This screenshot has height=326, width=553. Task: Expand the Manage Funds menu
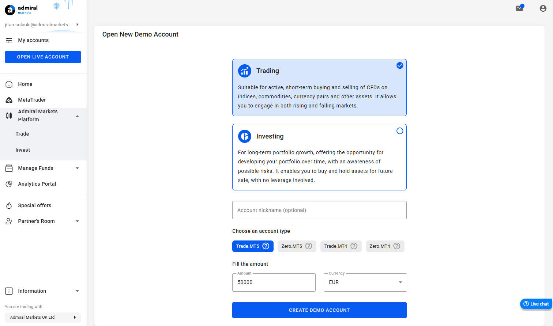(x=43, y=168)
